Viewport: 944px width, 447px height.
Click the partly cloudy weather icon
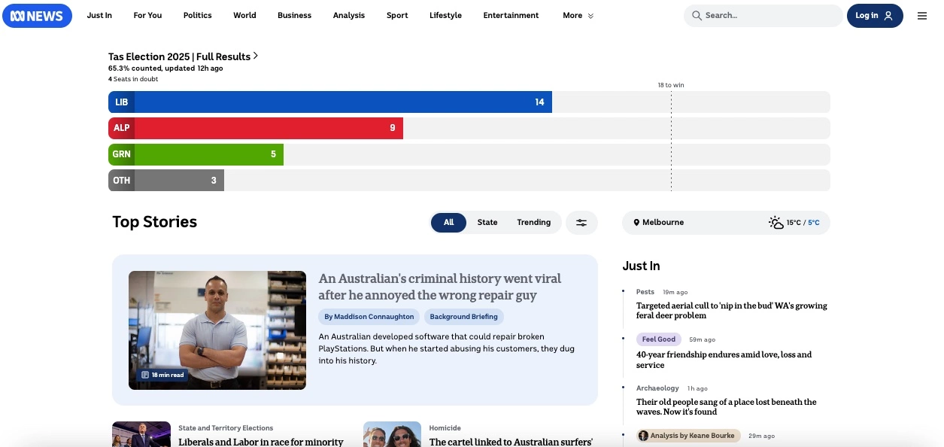(776, 223)
